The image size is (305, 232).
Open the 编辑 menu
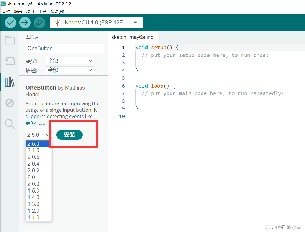(18, 12)
